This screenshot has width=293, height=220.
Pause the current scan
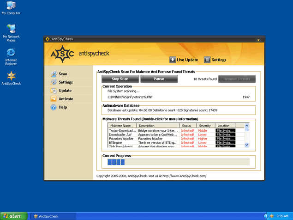tap(159, 79)
